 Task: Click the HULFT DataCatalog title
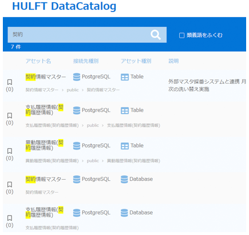[x=64, y=6]
